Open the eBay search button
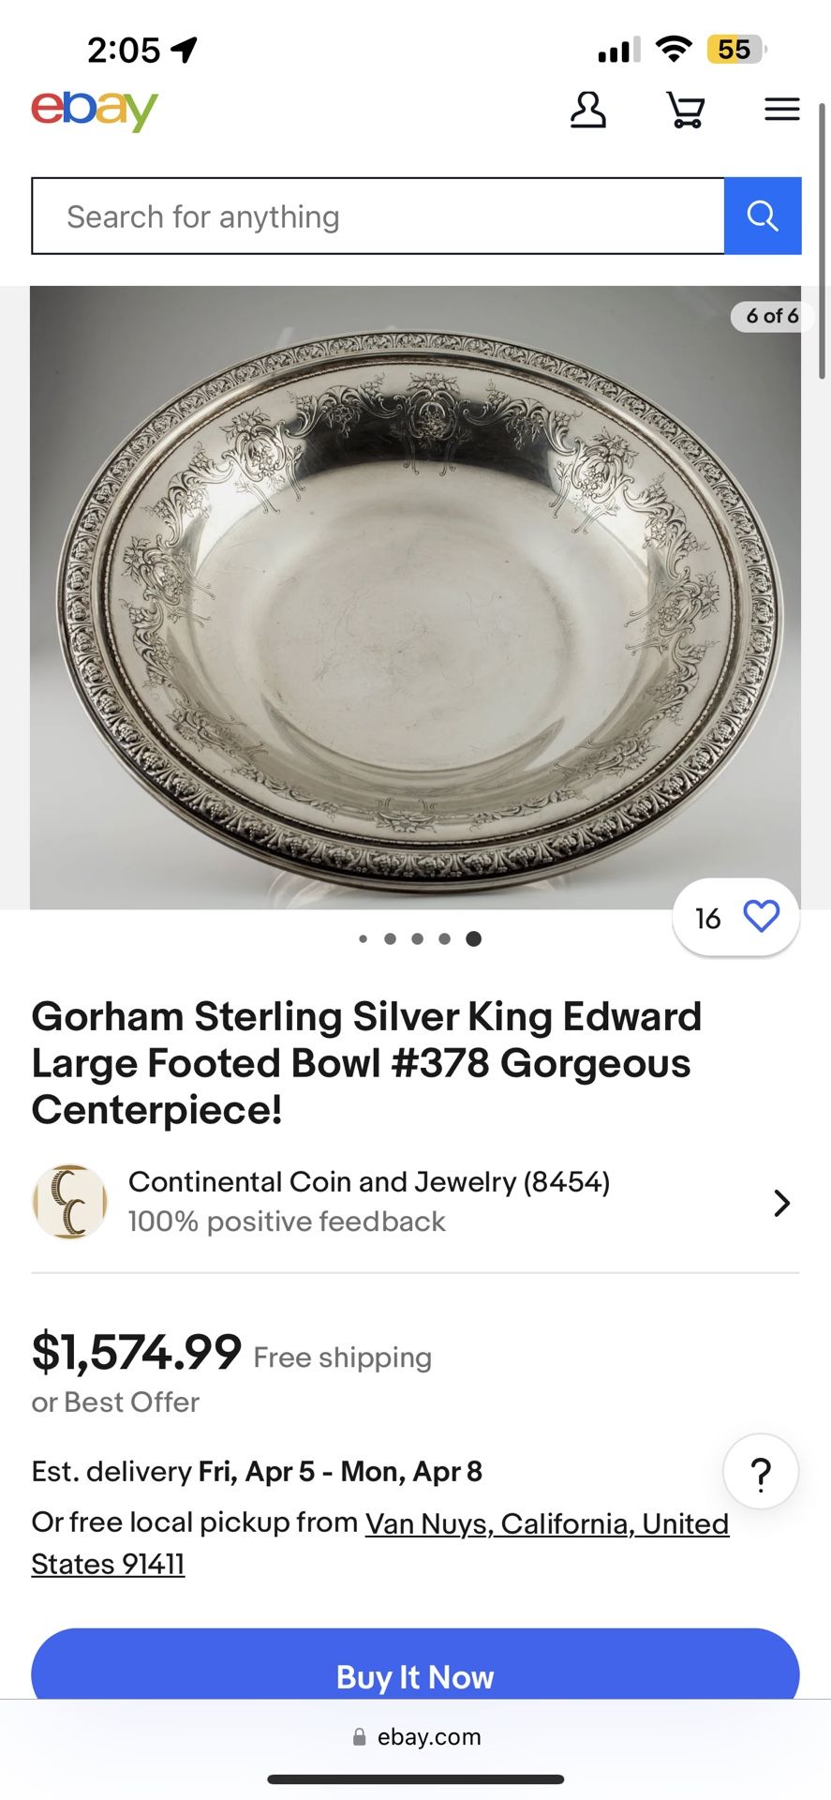 [763, 216]
